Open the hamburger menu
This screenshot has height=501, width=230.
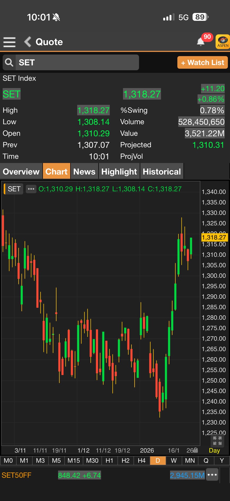pyautogui.click(x=9, y=42)
